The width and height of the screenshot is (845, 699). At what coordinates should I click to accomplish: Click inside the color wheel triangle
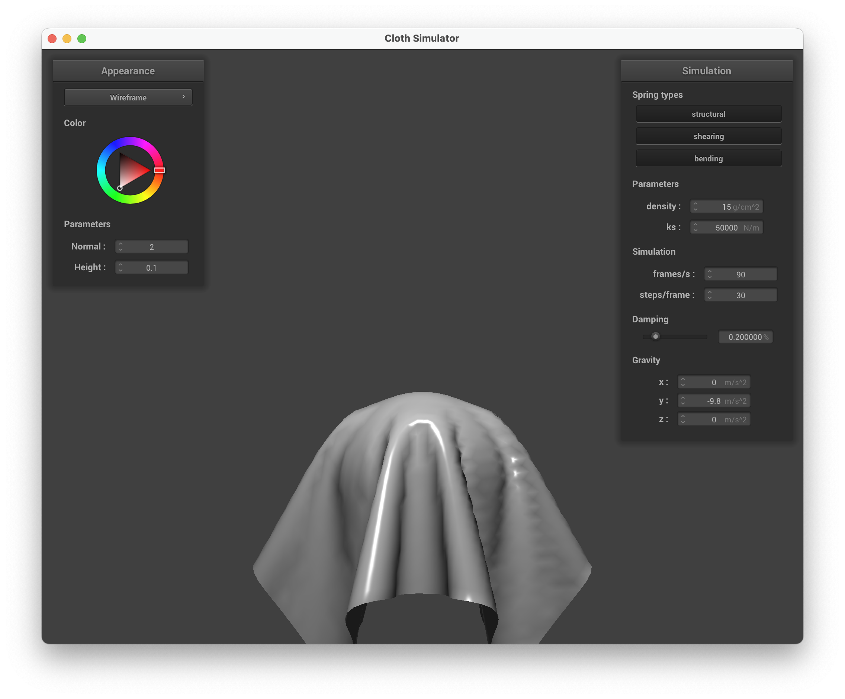(131, 171)
